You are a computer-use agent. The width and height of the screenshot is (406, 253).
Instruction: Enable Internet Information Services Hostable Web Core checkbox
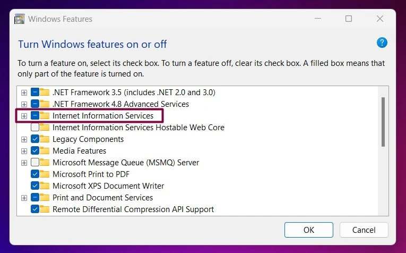[35, 127]
